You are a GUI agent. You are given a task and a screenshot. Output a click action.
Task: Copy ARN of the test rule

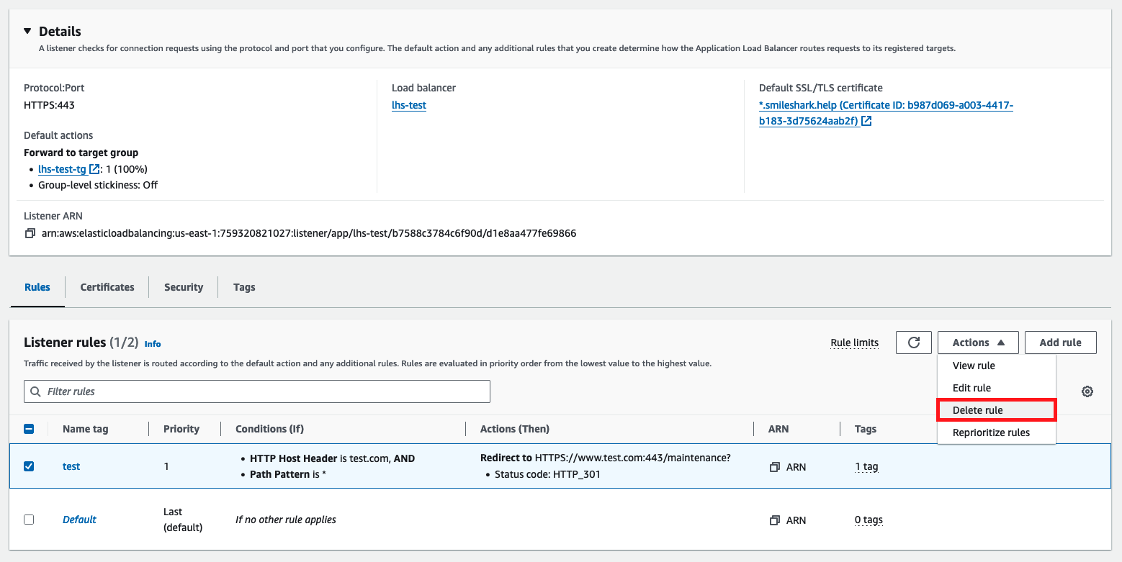775,467
